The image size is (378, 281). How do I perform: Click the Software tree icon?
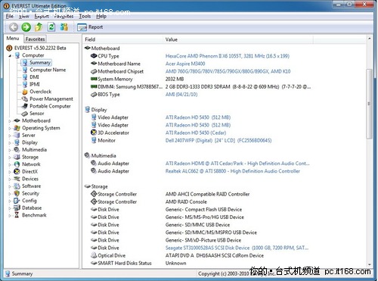point(17,186)
